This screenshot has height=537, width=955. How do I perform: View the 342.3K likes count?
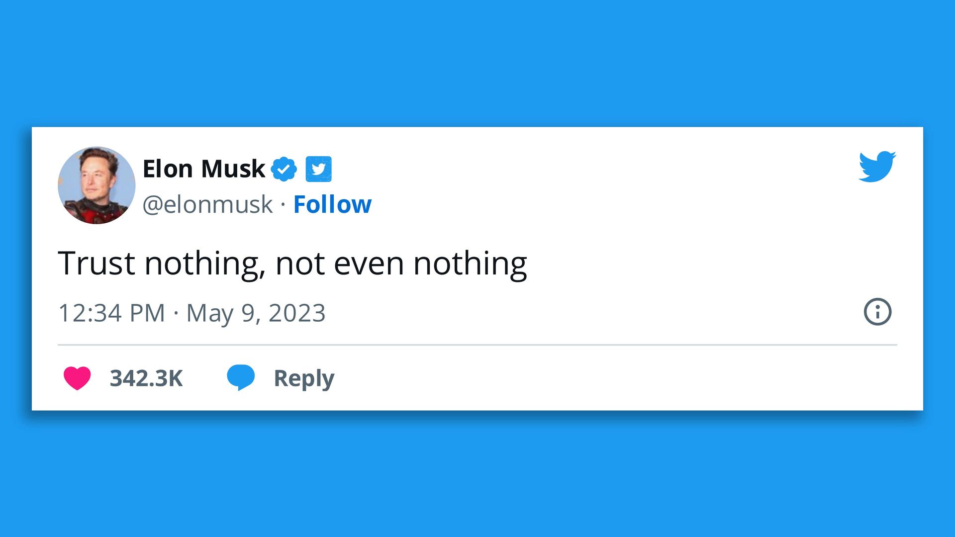pyautogui.click(x=146, y=378)
